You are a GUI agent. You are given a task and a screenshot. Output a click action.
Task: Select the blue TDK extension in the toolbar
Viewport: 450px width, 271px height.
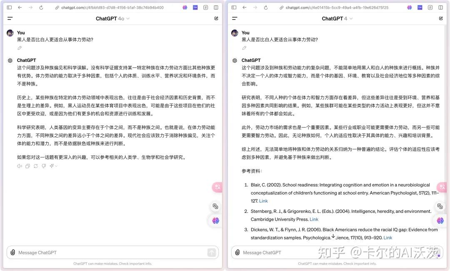[x=195, y=7]
